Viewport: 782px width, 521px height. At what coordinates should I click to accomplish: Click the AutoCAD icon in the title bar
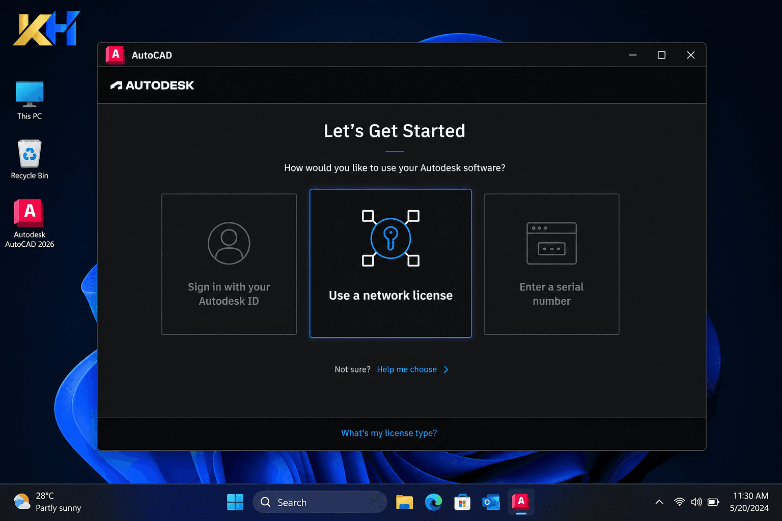(116, 55)
